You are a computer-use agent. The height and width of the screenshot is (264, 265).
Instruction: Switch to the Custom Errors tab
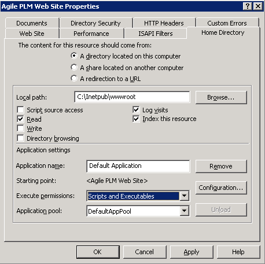point(227,23)
